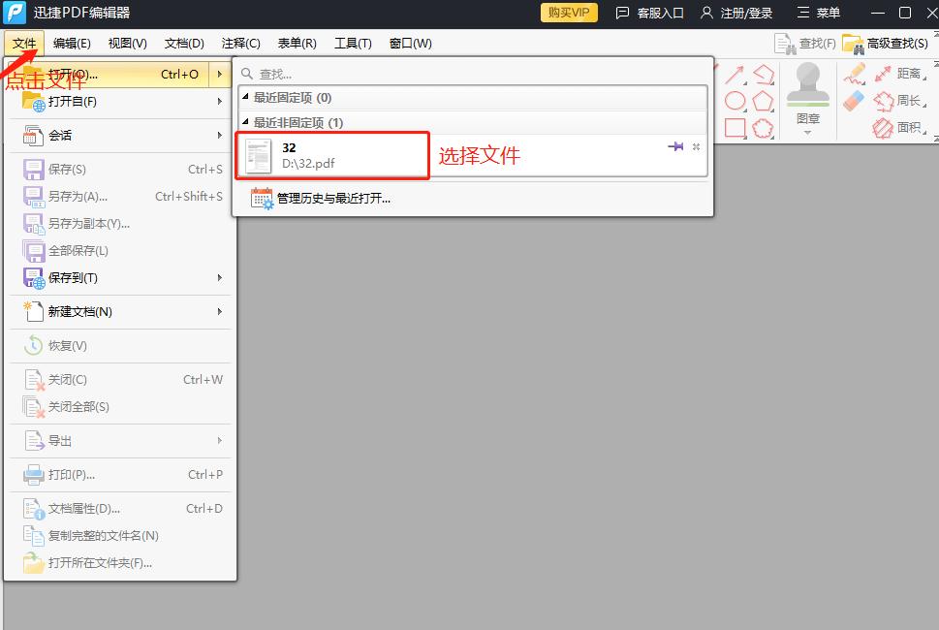The image size is (939, 630).
Task: Unpin the 32.pdf recent file
Action: click(673, 147)
